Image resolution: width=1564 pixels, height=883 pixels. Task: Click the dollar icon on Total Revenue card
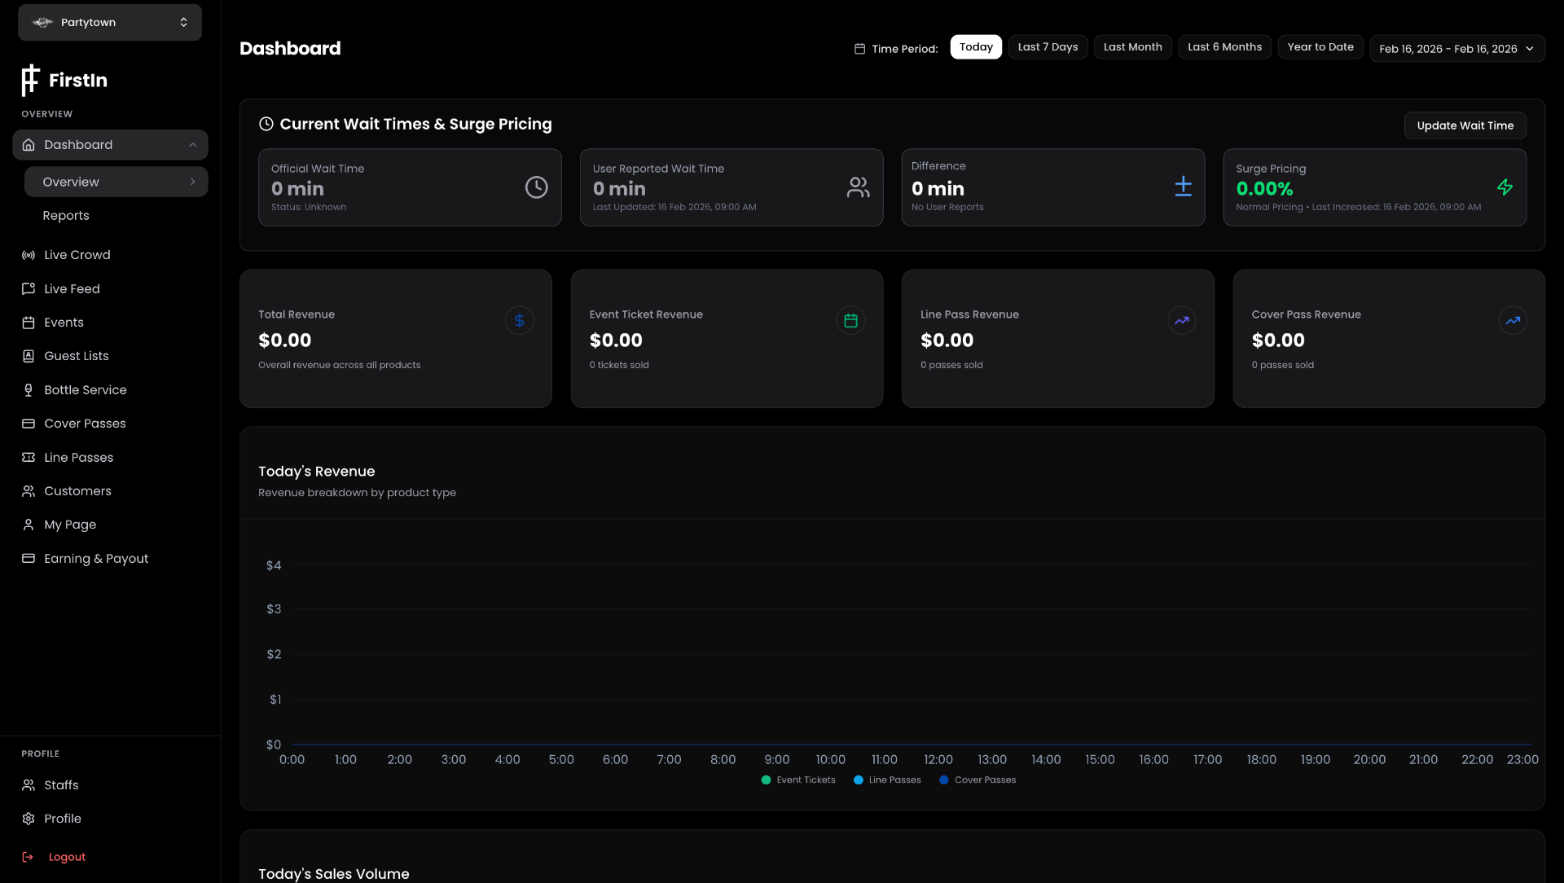(x=519, y=320)
